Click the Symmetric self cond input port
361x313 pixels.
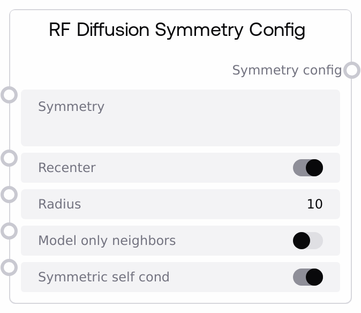[x=9, y=267]
